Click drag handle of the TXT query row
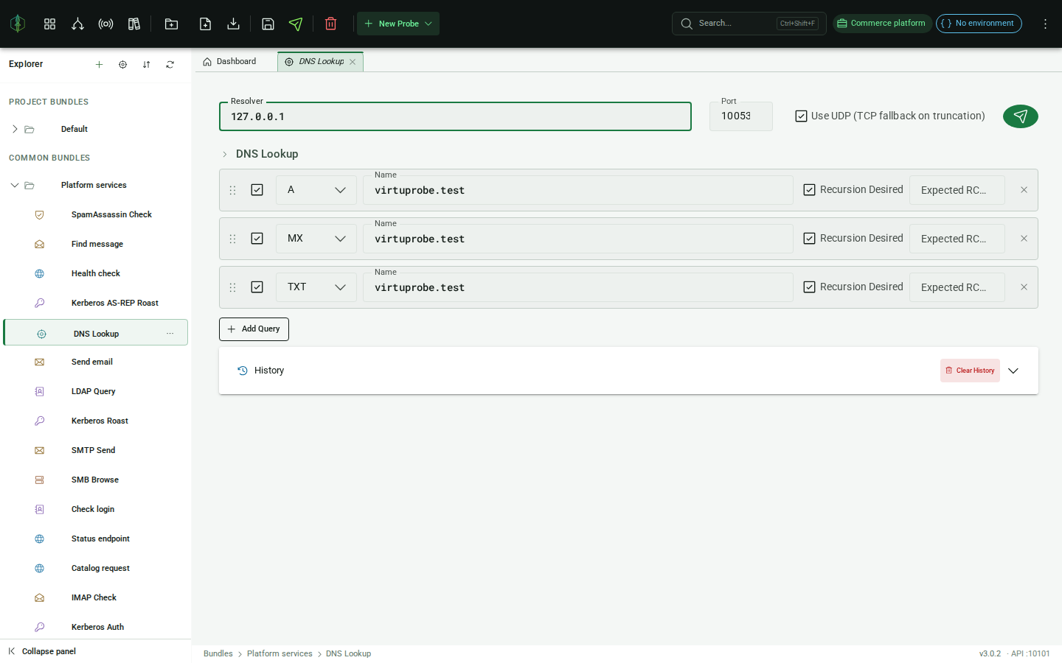The image size is (1062, 663). coord(232,287)
